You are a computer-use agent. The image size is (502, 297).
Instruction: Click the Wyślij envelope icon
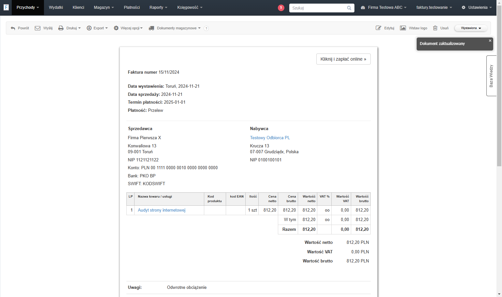pyautogui.click(x=38, y=28)
